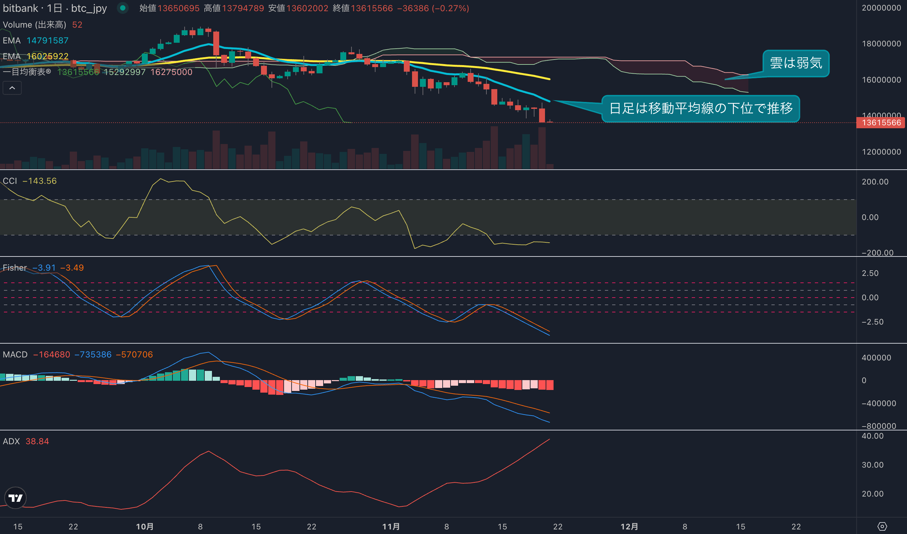The image size is (907, 534).
Task: Select the cyan EMA 14791587 legend
Action: click(x=36, y=40)
